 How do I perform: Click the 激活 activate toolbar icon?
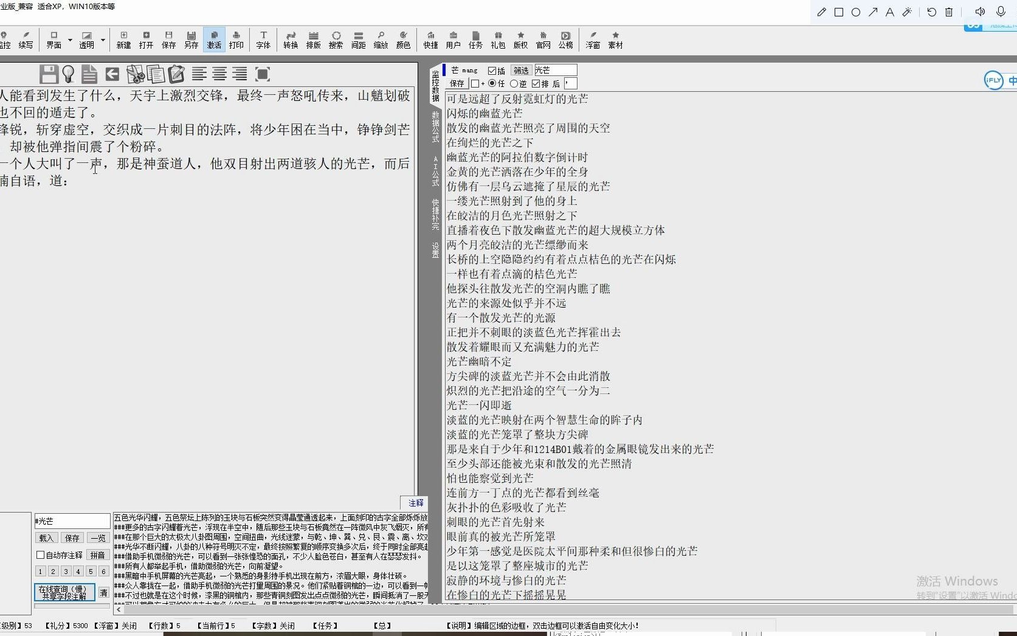tap(214, 40)
